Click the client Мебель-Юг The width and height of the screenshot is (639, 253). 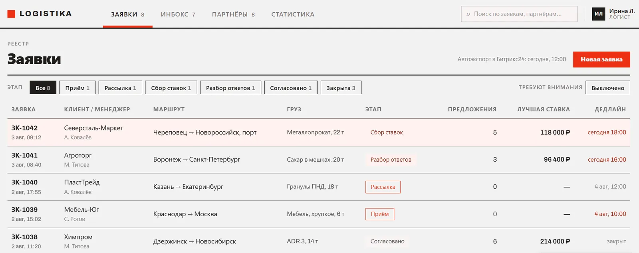81,210
